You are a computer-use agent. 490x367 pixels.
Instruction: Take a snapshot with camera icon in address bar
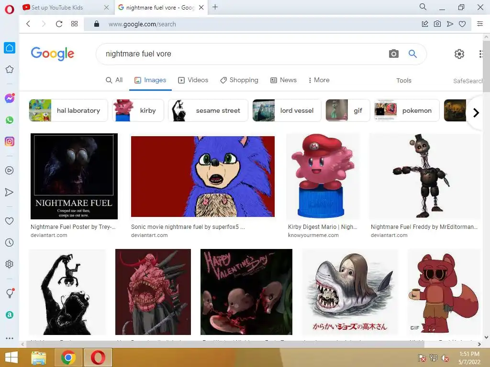tap(437, 24)
